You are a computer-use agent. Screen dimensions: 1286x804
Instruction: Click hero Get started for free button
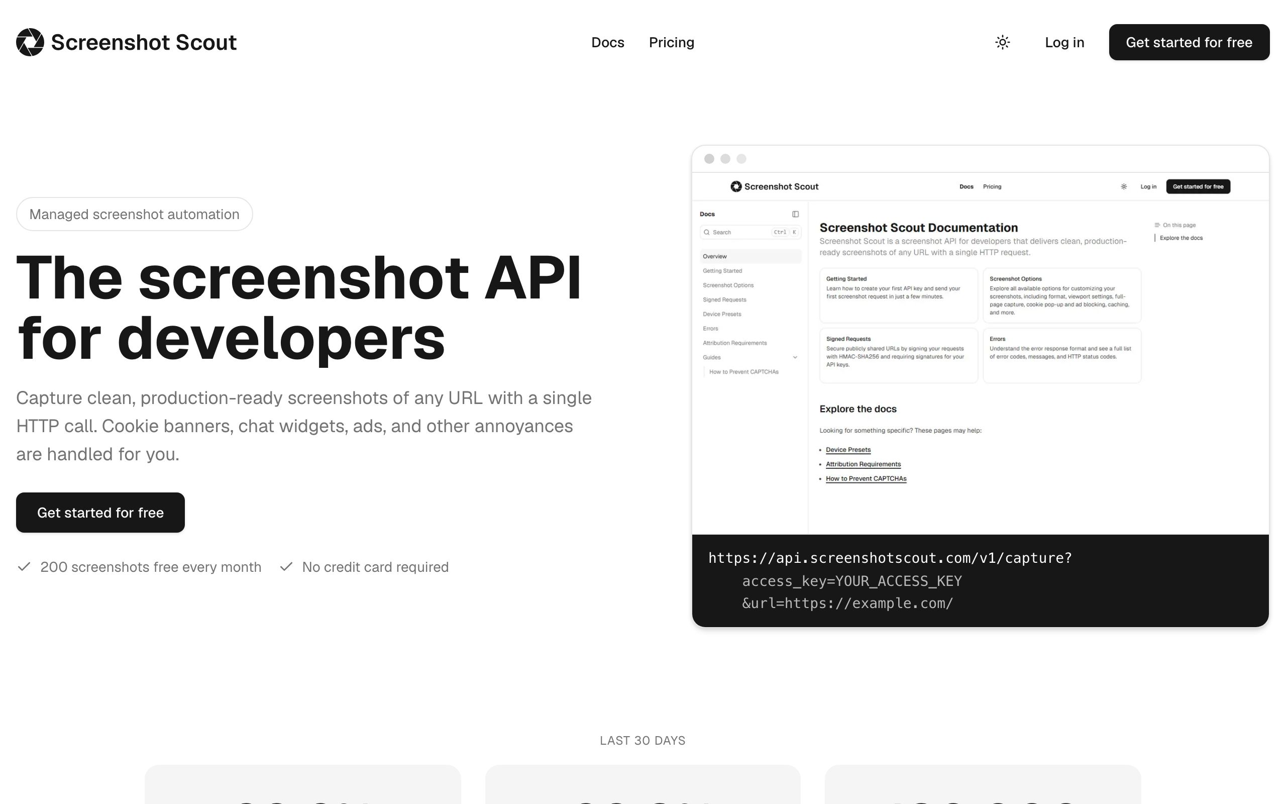click(100, 512)
